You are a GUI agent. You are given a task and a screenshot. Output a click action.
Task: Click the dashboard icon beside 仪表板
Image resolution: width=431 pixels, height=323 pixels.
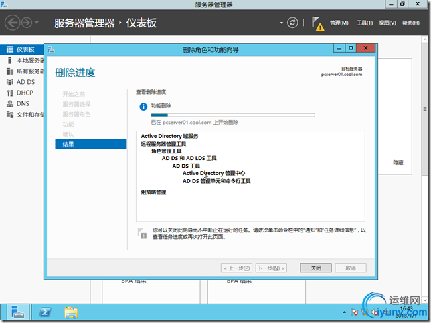10,49
